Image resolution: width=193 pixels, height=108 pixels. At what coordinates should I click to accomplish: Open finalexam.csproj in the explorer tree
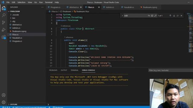click(19, 31)
